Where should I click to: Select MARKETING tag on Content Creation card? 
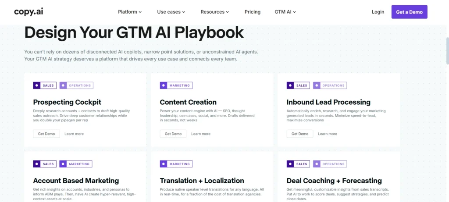point(176,85)
